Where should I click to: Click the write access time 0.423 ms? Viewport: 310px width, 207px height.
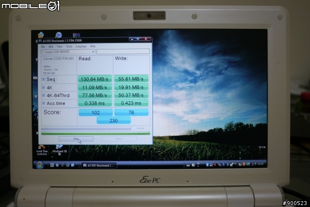[x=131, y=103]
